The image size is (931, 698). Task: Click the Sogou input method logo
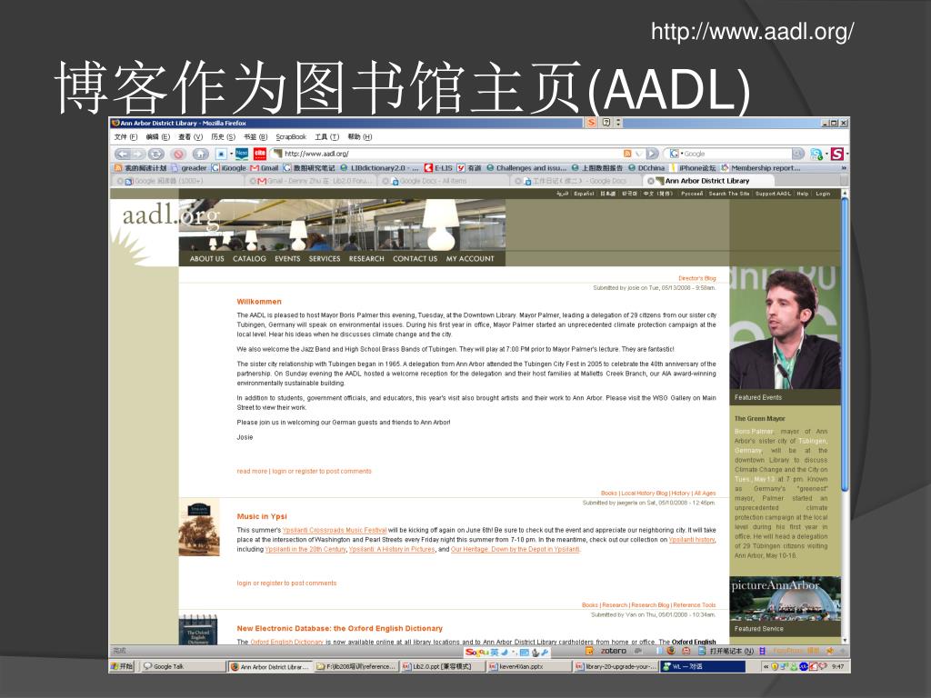tap(476, 652)
